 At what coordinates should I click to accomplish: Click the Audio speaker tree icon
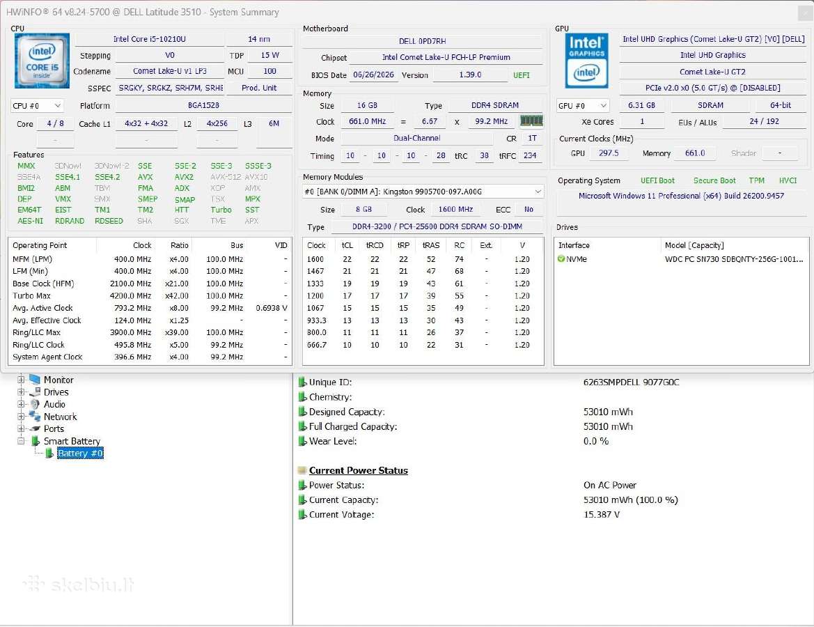click(x=35, y=404)
